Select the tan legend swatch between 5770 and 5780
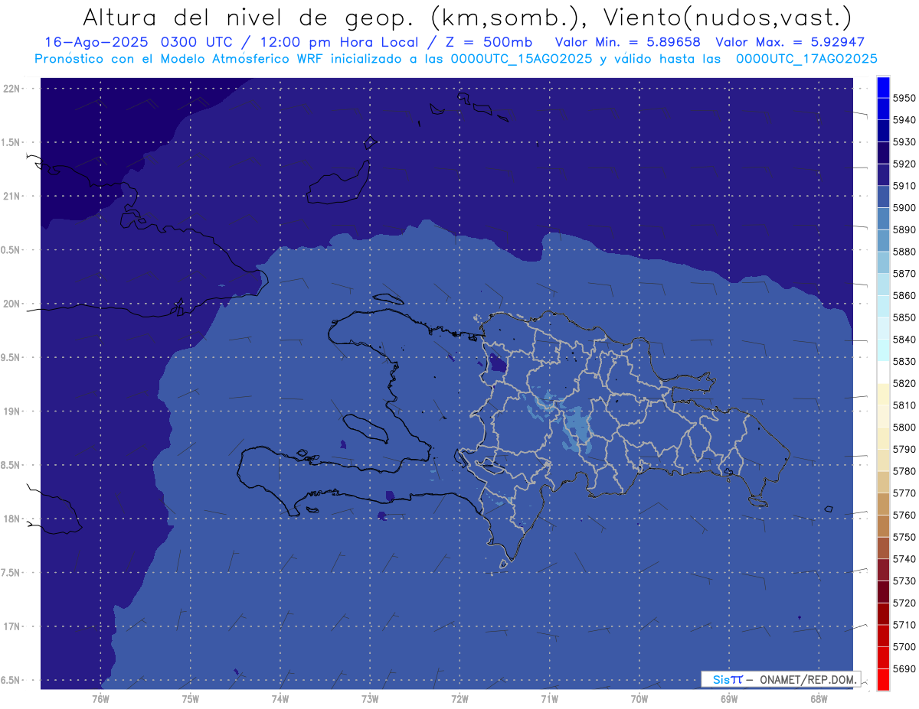 883,482
